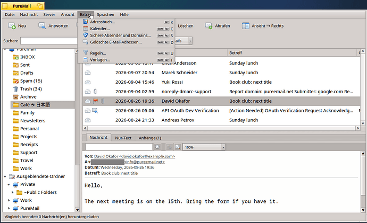The height and width of the screenshot is (223, 367).
Task: Click the Antworten reply icon
Action: [x=42, y=25]
